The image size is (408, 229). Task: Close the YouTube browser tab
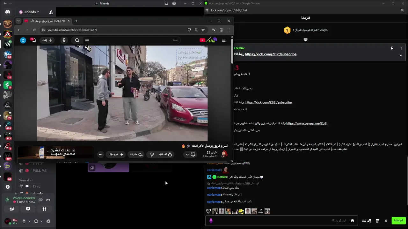pos(69,21)
